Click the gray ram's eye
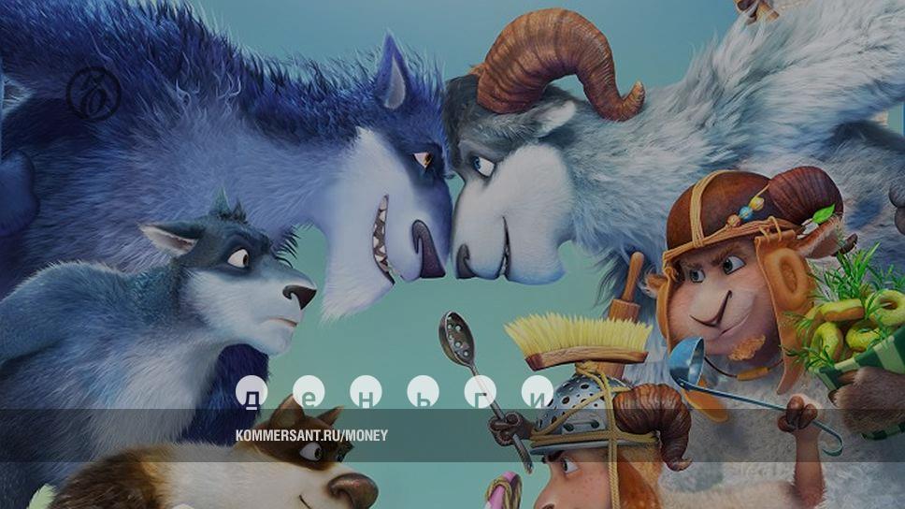Image resolution: width=905 pixels, height=509 pixels. [482, 165]
